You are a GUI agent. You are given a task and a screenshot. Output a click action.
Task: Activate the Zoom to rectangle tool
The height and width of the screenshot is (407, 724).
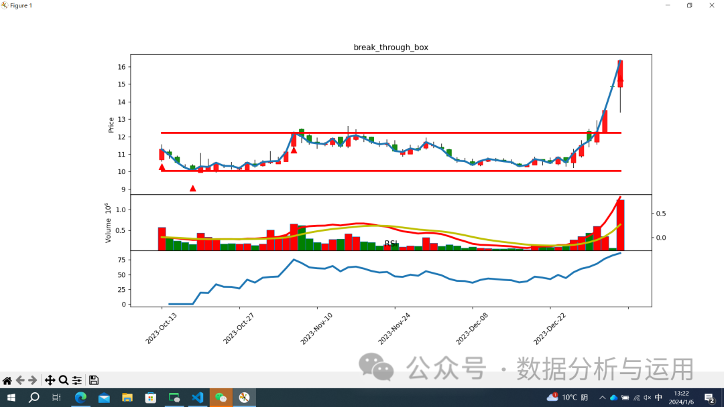[x=64, y=380]
